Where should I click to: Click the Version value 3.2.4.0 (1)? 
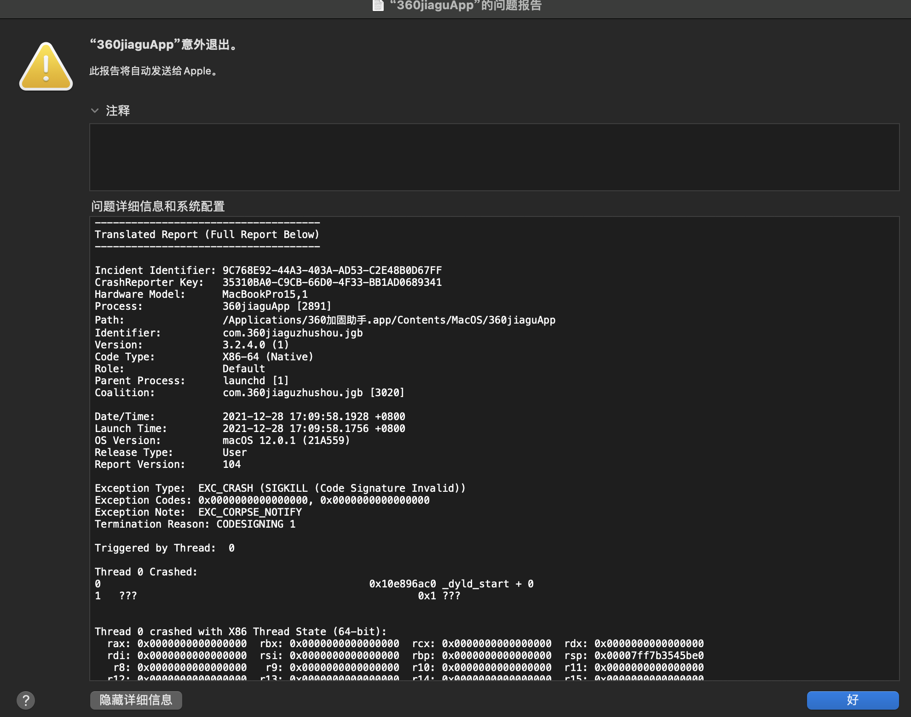pos(256,345)
